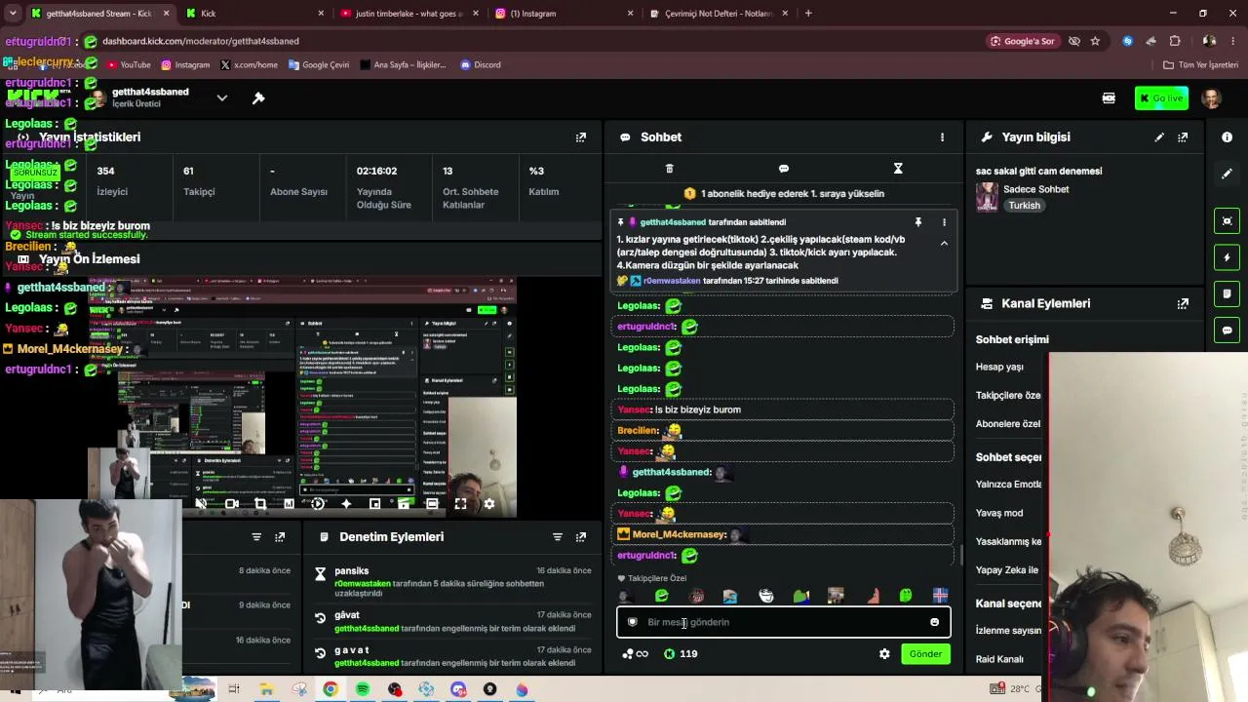Pop out the Yayın İstatistikleri panel
1248x702 pixels.
581,137
